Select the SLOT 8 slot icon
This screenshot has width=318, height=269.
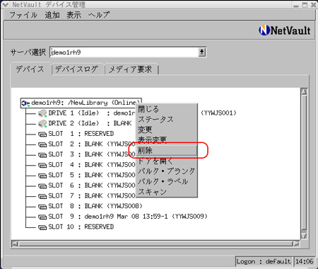(x=42, y=207)
